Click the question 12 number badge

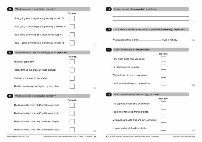(10, 9)
